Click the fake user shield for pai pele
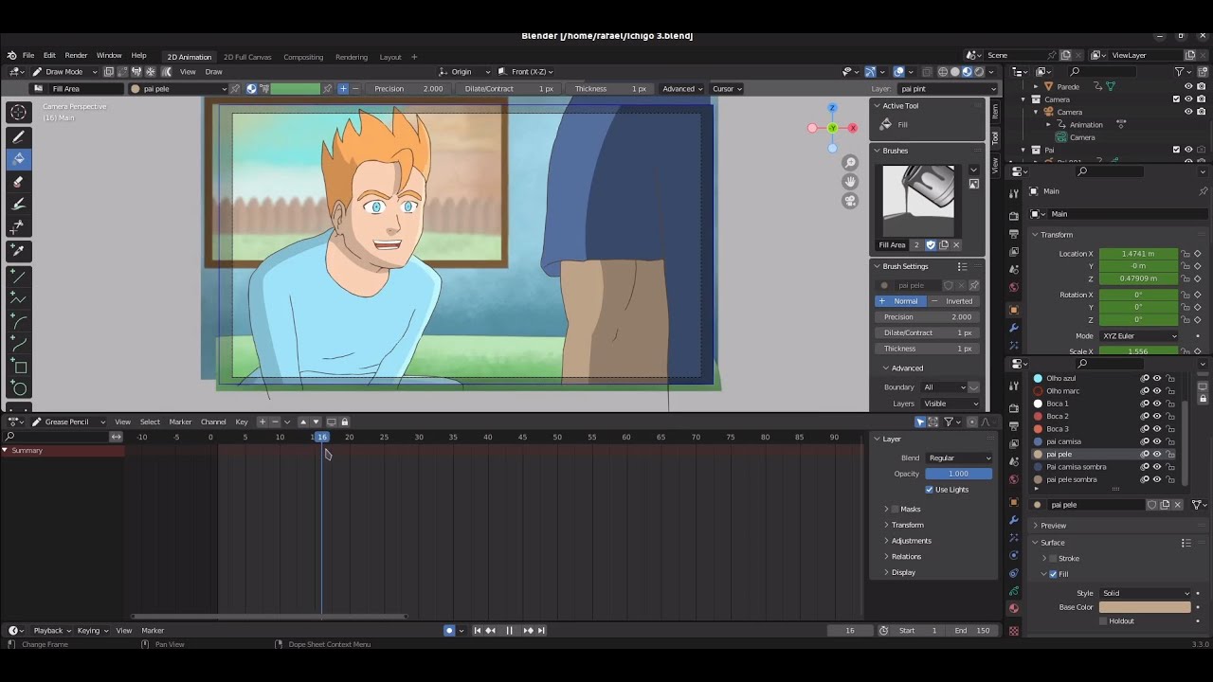 1152,505
